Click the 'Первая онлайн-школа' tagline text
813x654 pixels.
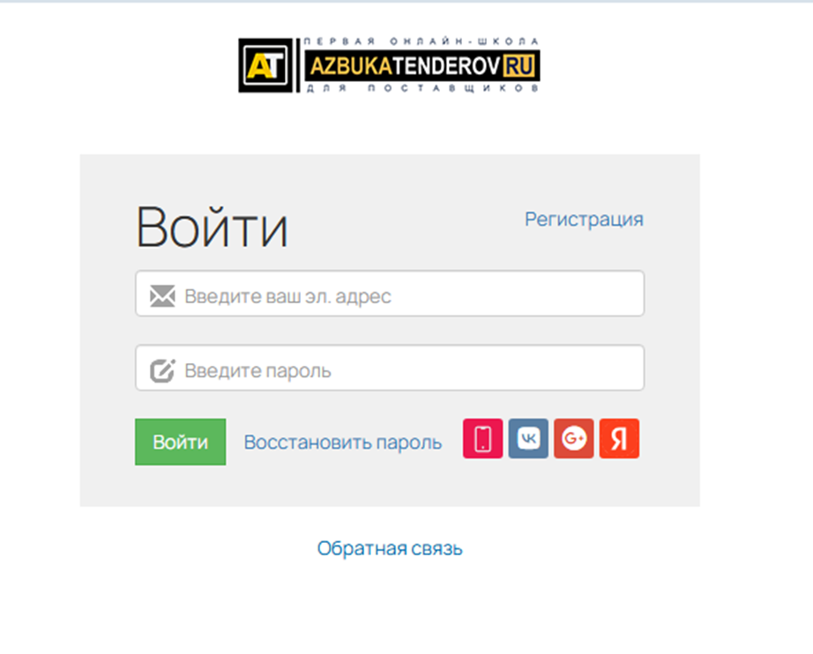pyautogui.click(x=421, y=41)
